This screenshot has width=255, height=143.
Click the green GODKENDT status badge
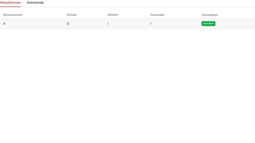click(x=208, y=24)
